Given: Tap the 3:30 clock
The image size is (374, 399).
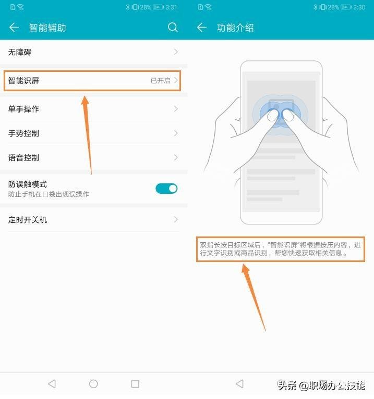Looking at the screenshot, I should (359, 7).
